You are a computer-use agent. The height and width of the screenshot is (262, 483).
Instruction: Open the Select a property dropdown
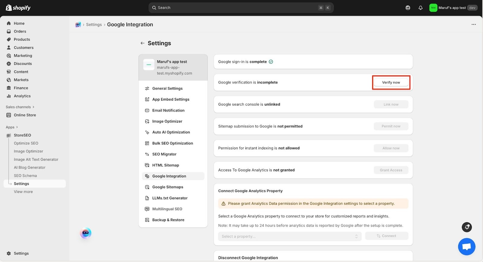[289, 236]
